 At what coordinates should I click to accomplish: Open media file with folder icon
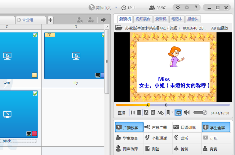(119, 28)
